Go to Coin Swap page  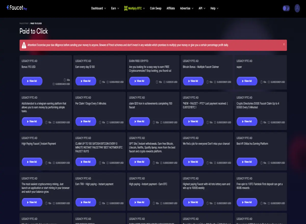coord(156,8)
